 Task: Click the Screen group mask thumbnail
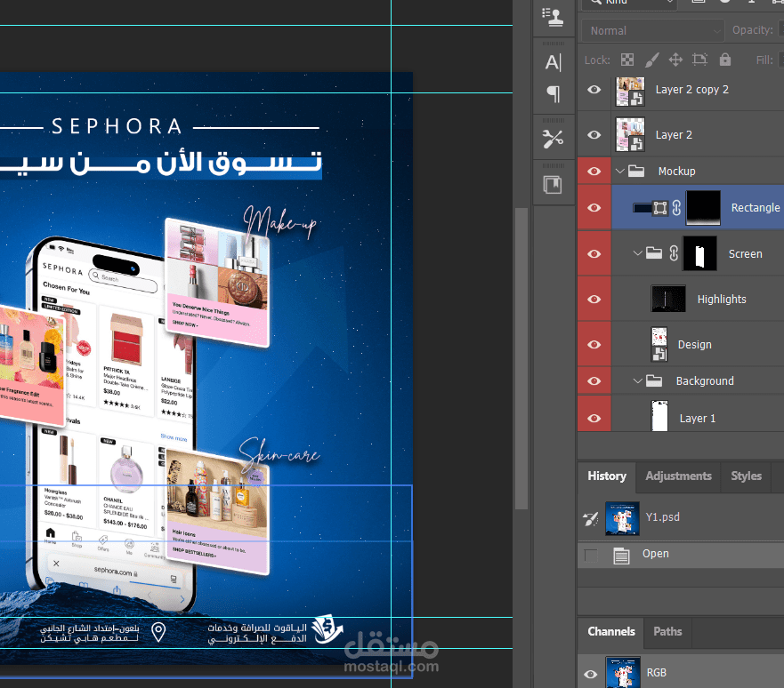700,253
